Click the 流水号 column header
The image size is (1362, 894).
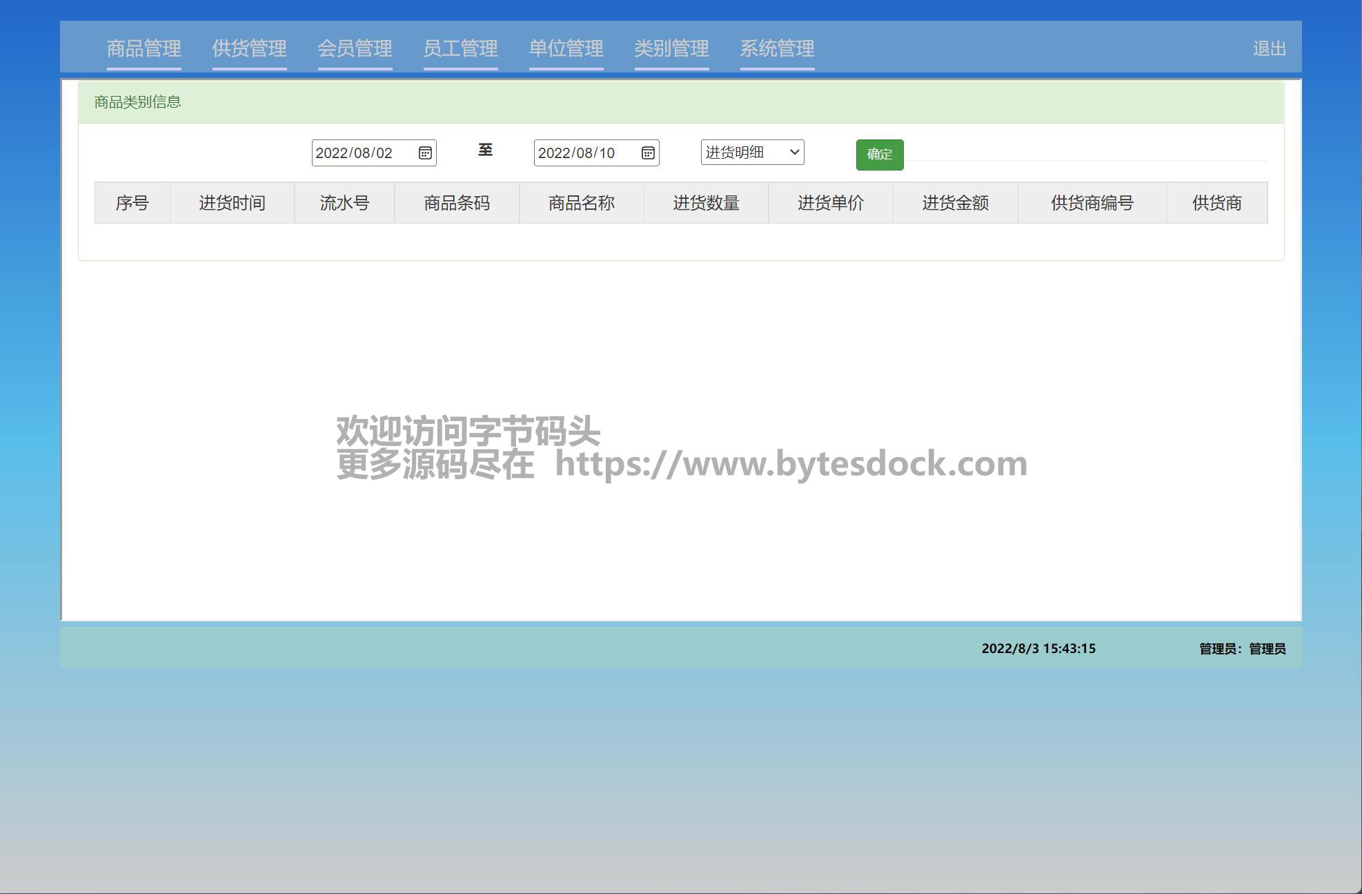tap(344, 203)
